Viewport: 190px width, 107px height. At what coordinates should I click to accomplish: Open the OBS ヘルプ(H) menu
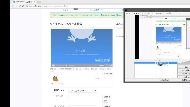pyautogui.click(x=169, y=13)
